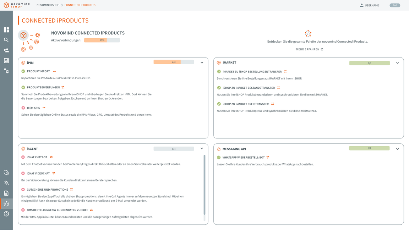Open the settings gears icon in sidebar

(6, 71)
